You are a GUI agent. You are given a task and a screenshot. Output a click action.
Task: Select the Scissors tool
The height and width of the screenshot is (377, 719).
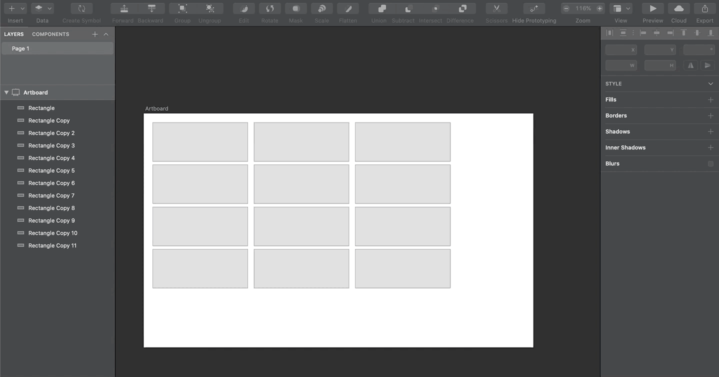(x=496, y=8)
